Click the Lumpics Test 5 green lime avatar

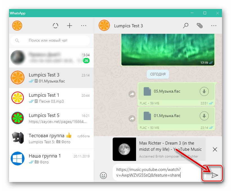coord(17,118)
